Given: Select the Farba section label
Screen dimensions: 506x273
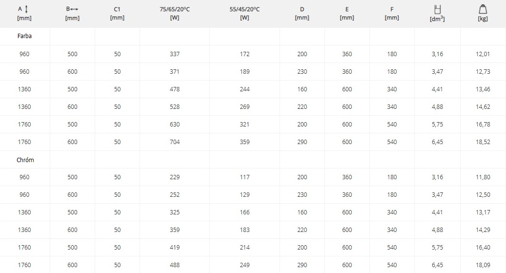Looking at the screenshot, I should 24,36.
